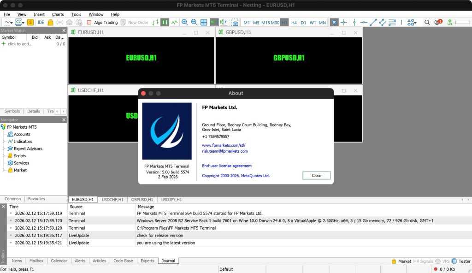This screenshot has height=273, width=472.
Task: Toggle Algo Trading on or off
Action: pyautogui.click(x=102, y=22)
